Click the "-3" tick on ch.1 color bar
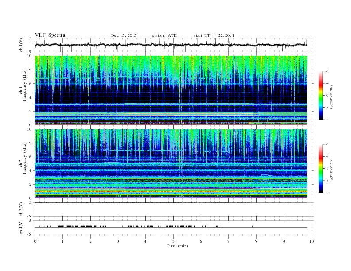The height and width of the screenshot is (271, 351). 327,71
